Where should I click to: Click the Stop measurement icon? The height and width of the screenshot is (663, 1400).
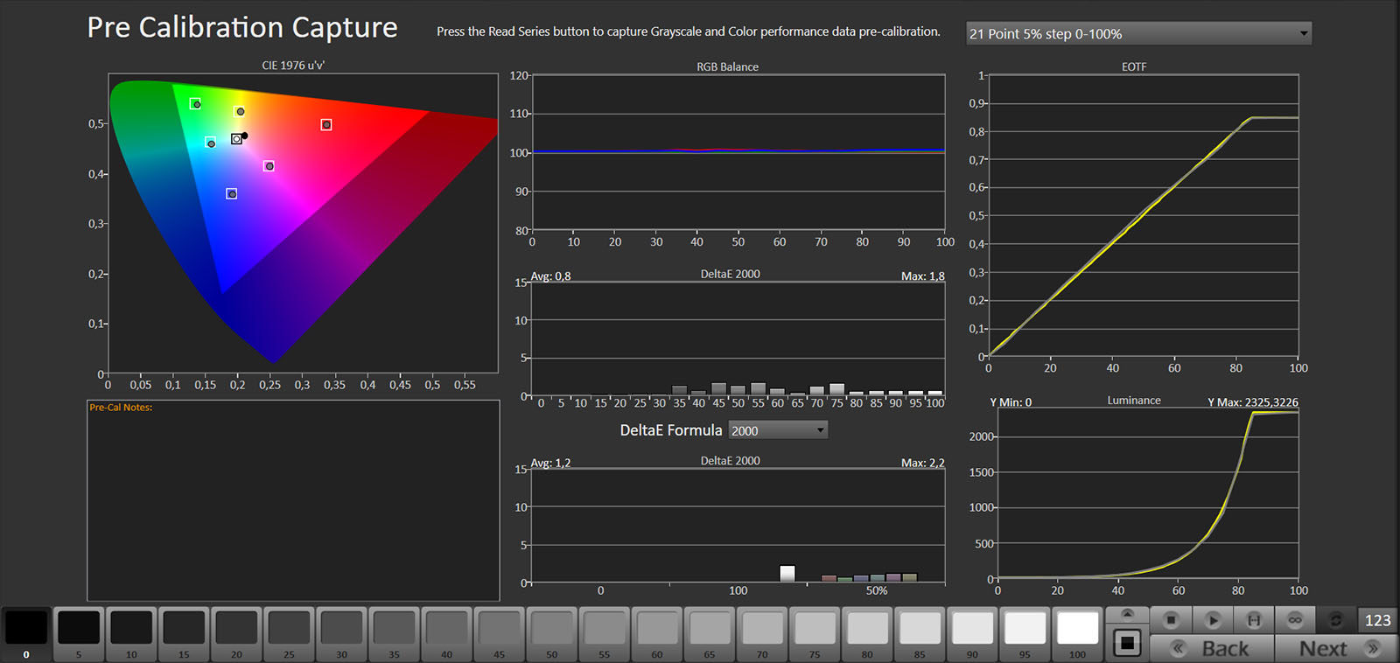click(1171, 620)
